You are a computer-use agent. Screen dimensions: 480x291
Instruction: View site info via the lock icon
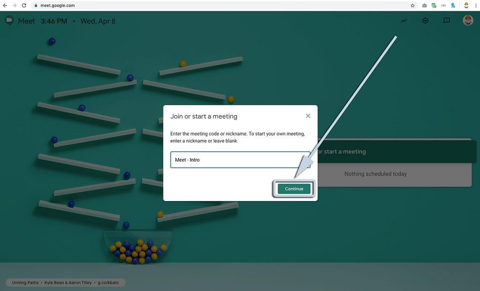pyautogui.click(x=36, y=6)
